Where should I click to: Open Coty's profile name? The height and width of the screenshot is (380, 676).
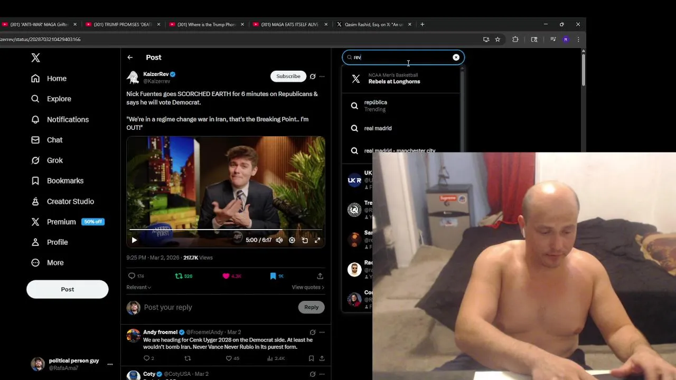[149, 374]
